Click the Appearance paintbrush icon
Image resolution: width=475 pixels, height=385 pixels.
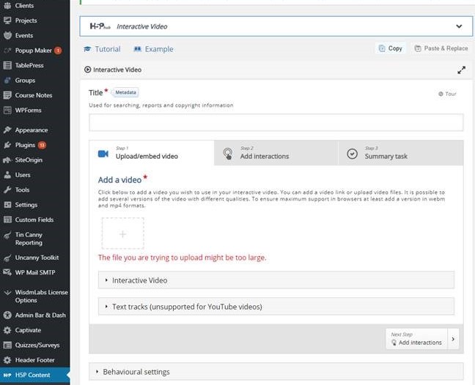tap(7, 130)
